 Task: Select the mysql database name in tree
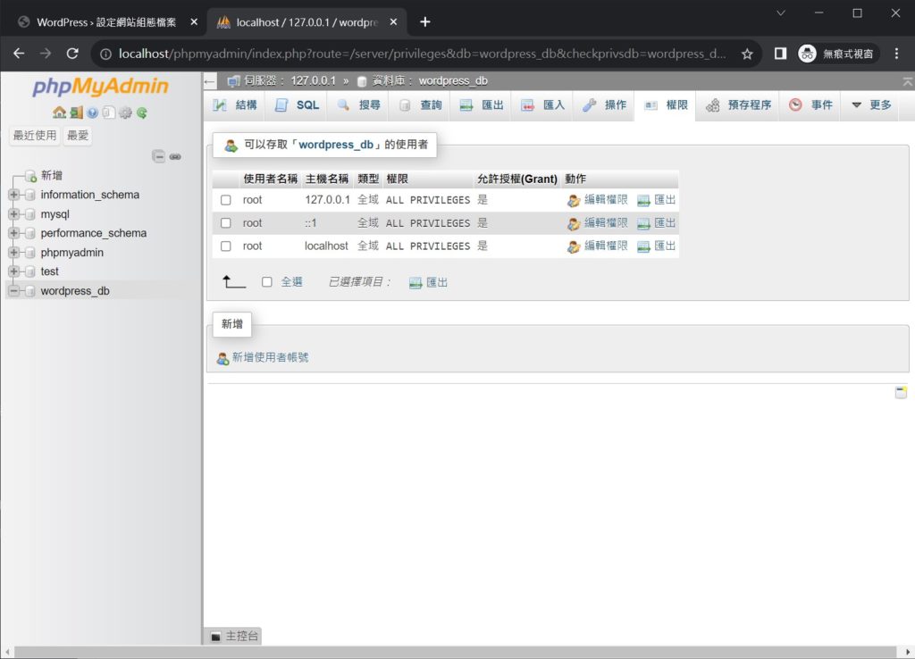(x=55, y=214)
